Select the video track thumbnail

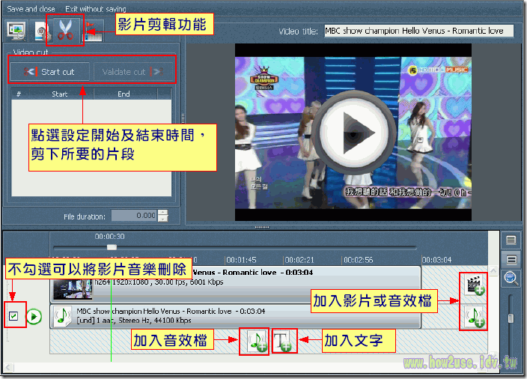72,289
